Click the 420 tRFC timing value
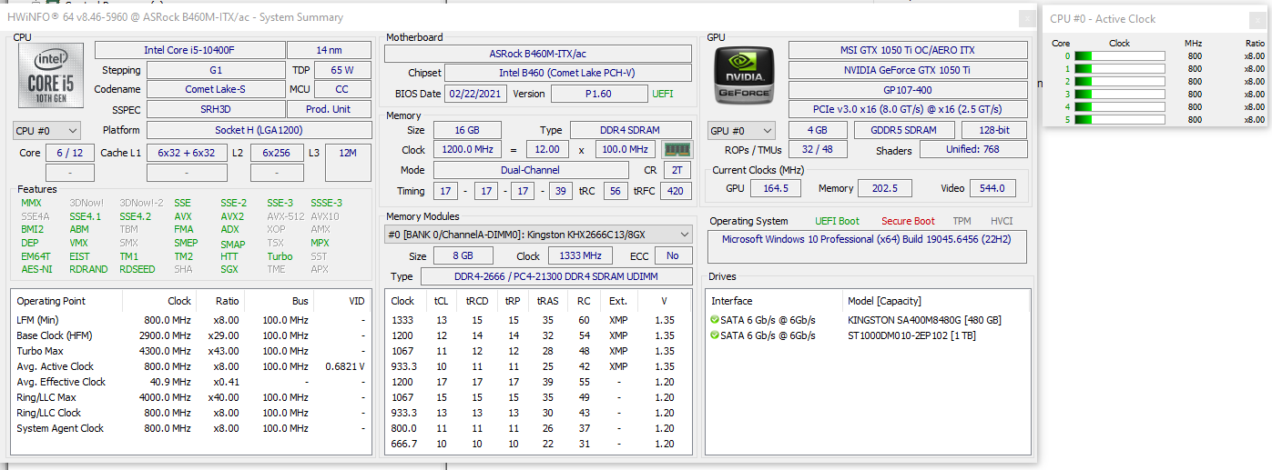 pyautogui.click(x=677, y=191)
